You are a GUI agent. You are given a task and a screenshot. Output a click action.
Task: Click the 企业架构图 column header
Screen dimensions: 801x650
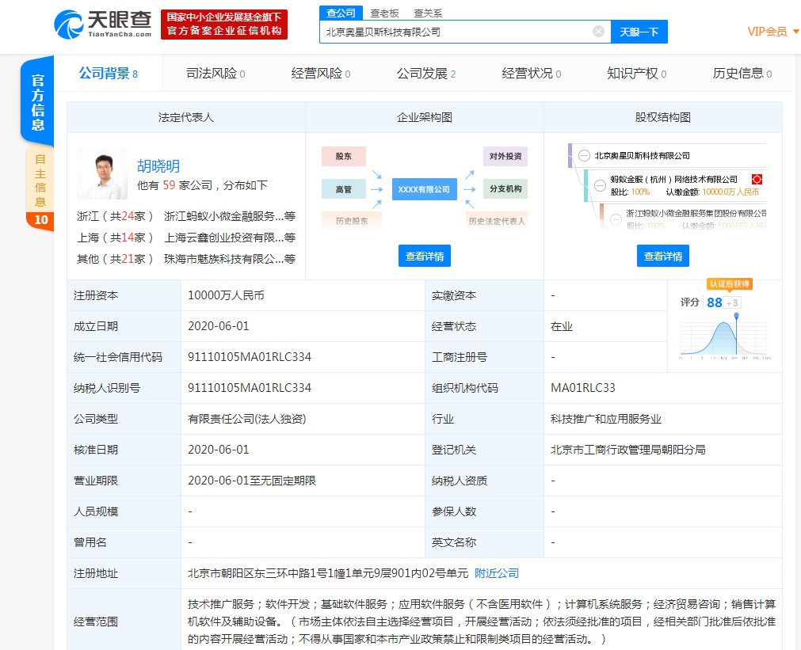[425, 117]
